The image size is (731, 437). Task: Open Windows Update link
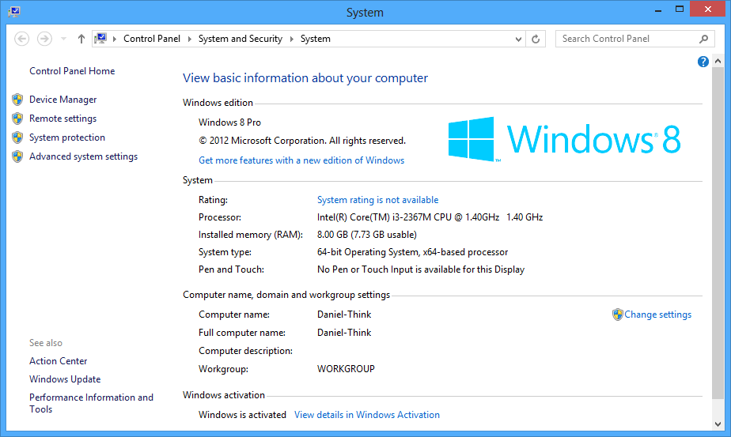coord(65,379)
